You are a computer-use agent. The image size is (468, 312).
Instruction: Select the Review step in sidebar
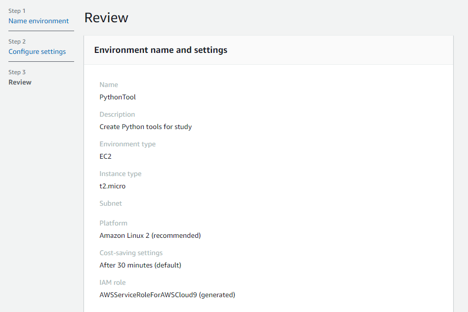click(20, 82)
